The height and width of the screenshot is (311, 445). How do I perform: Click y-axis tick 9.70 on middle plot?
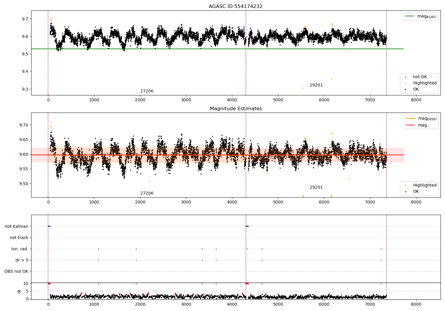click(23, 125)
